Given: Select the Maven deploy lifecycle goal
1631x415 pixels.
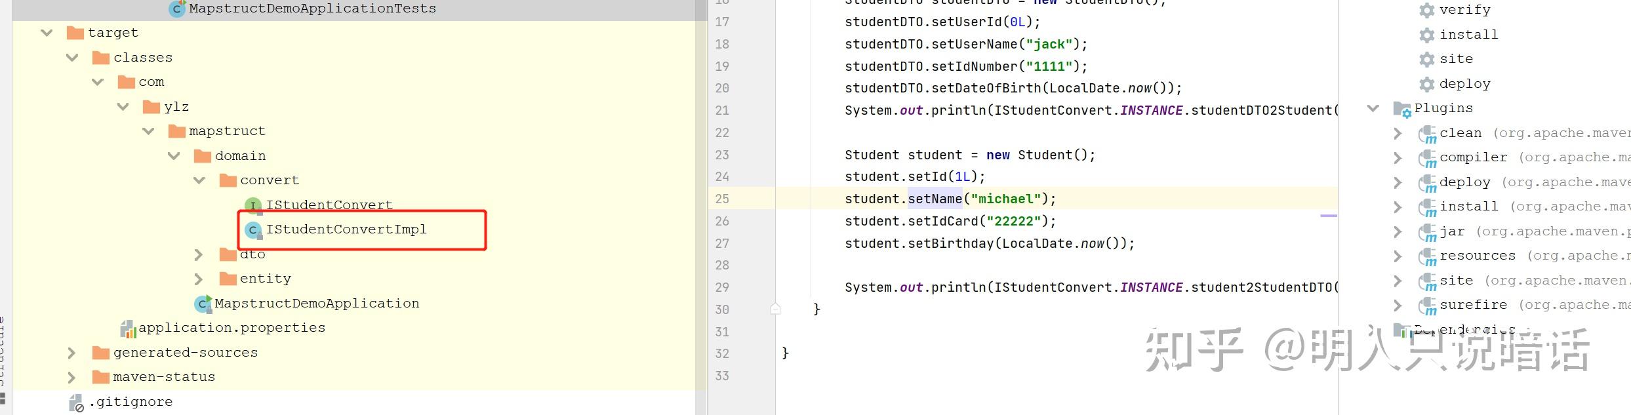Looking at the screenshot, I should coord(1465,84).
